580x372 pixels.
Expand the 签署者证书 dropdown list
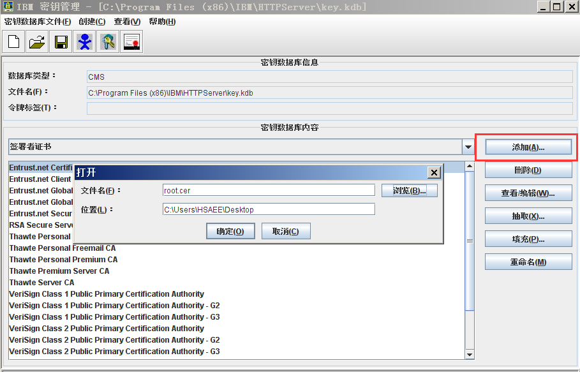click(468, 147)
